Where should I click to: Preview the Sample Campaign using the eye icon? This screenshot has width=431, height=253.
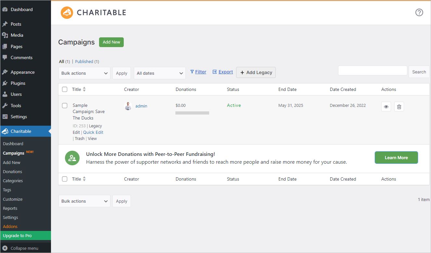[x=386, y=106]
